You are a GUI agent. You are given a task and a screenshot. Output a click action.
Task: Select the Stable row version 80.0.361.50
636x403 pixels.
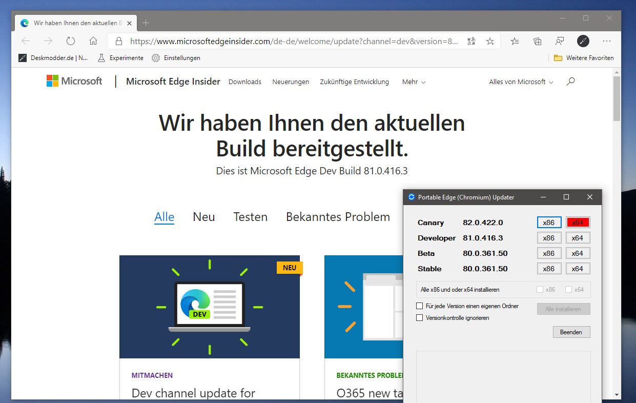[x=485, y=269]
